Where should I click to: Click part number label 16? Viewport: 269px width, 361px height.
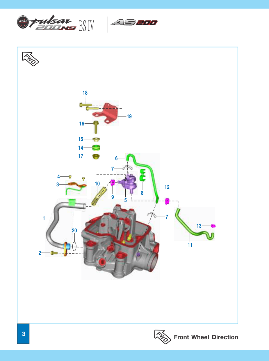82,124
